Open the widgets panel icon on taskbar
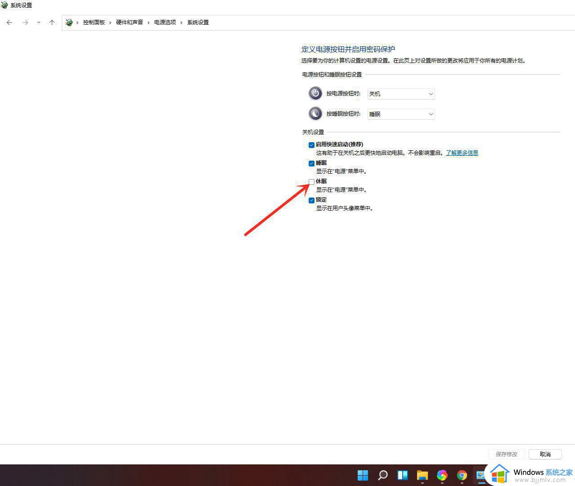575x486 pixels. [402, 475]
